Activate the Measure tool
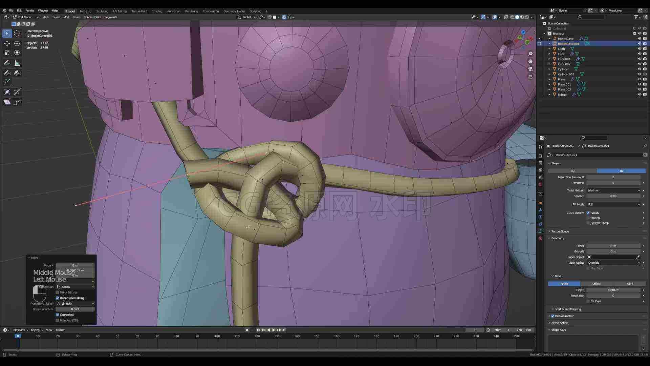 point(17,63)
